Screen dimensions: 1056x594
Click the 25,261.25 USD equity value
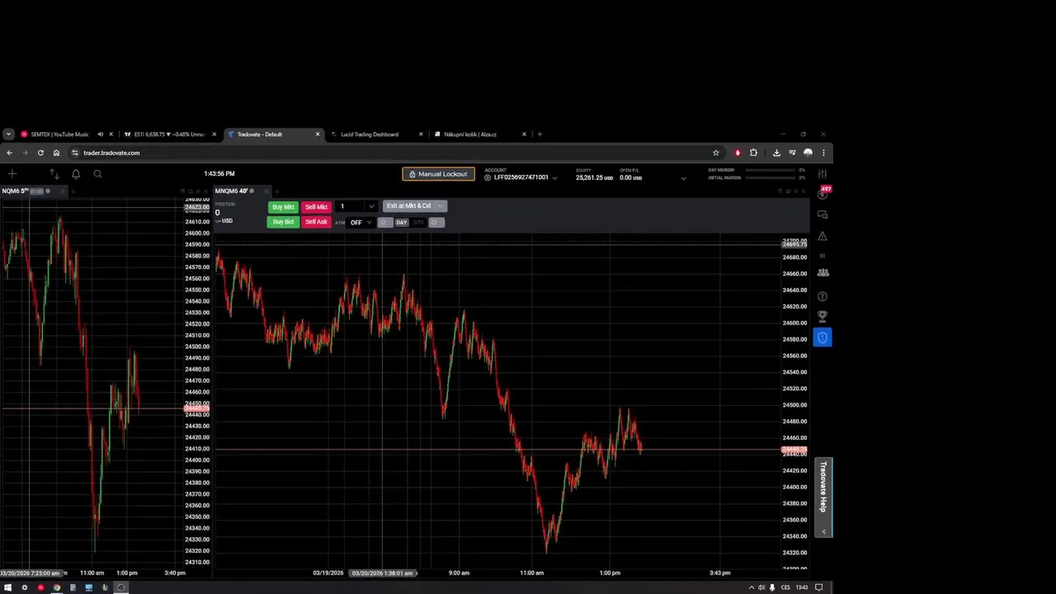click(x=594, y=177)
